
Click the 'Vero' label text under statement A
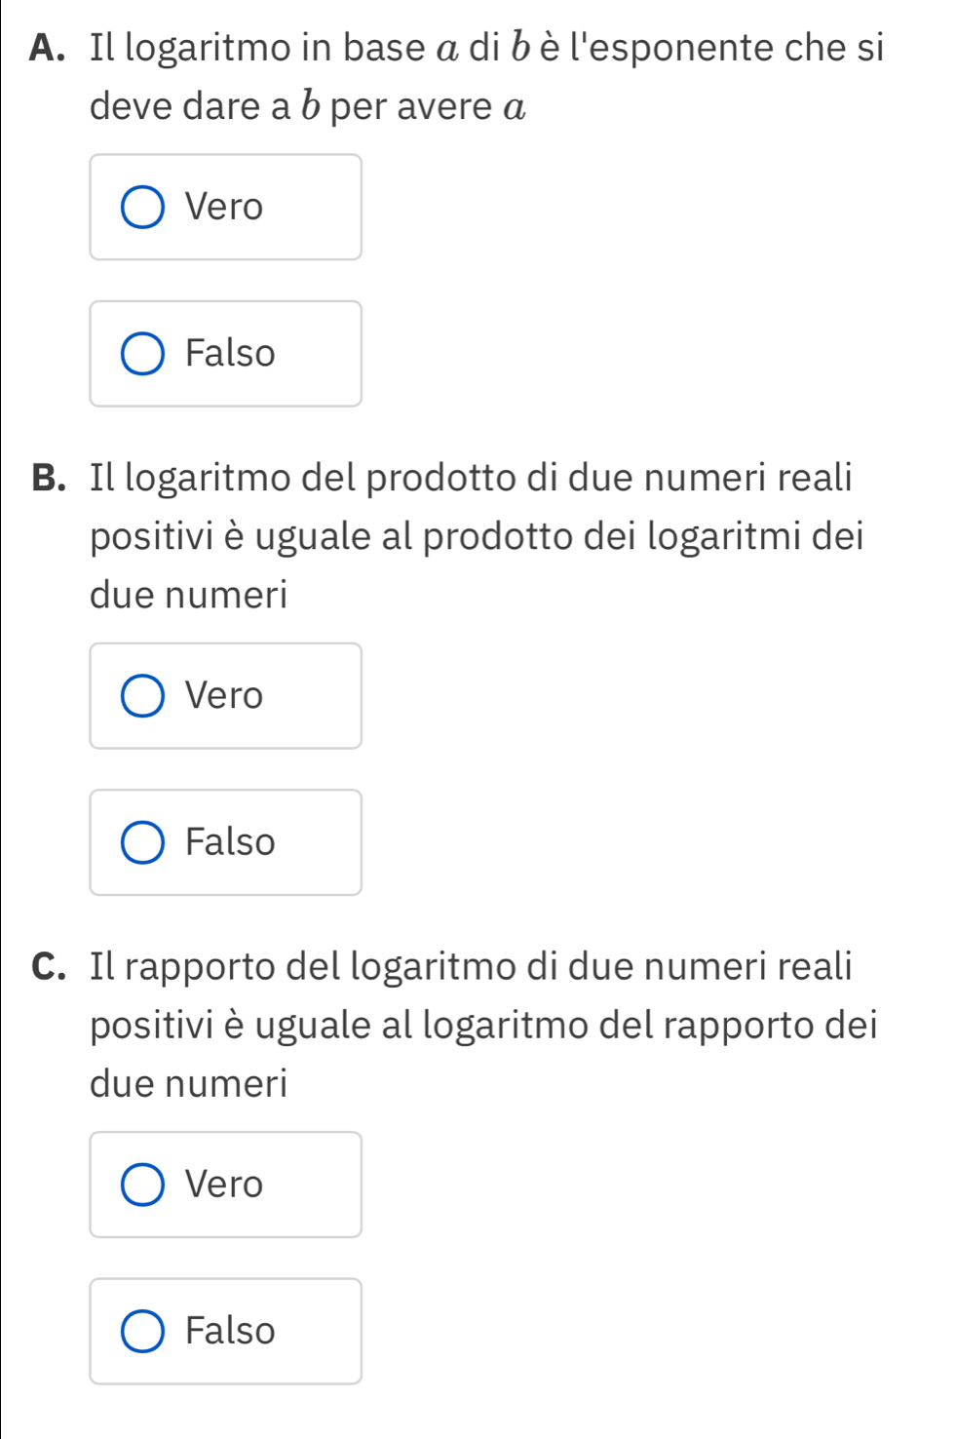224,207
